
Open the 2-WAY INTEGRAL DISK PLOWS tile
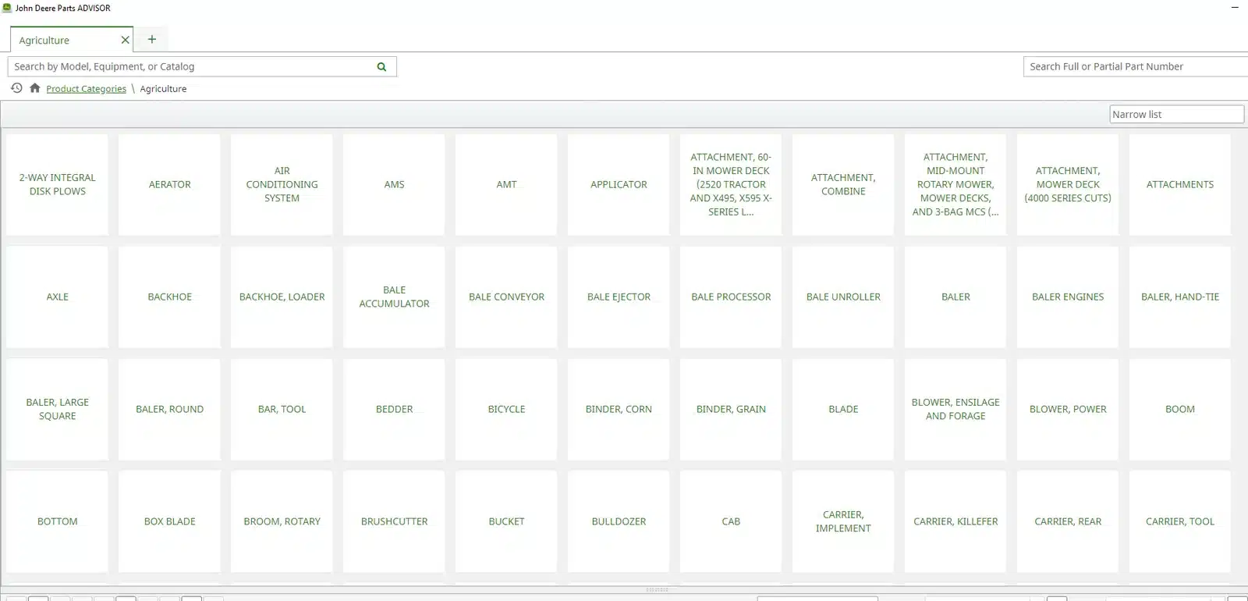coord(57,185)
